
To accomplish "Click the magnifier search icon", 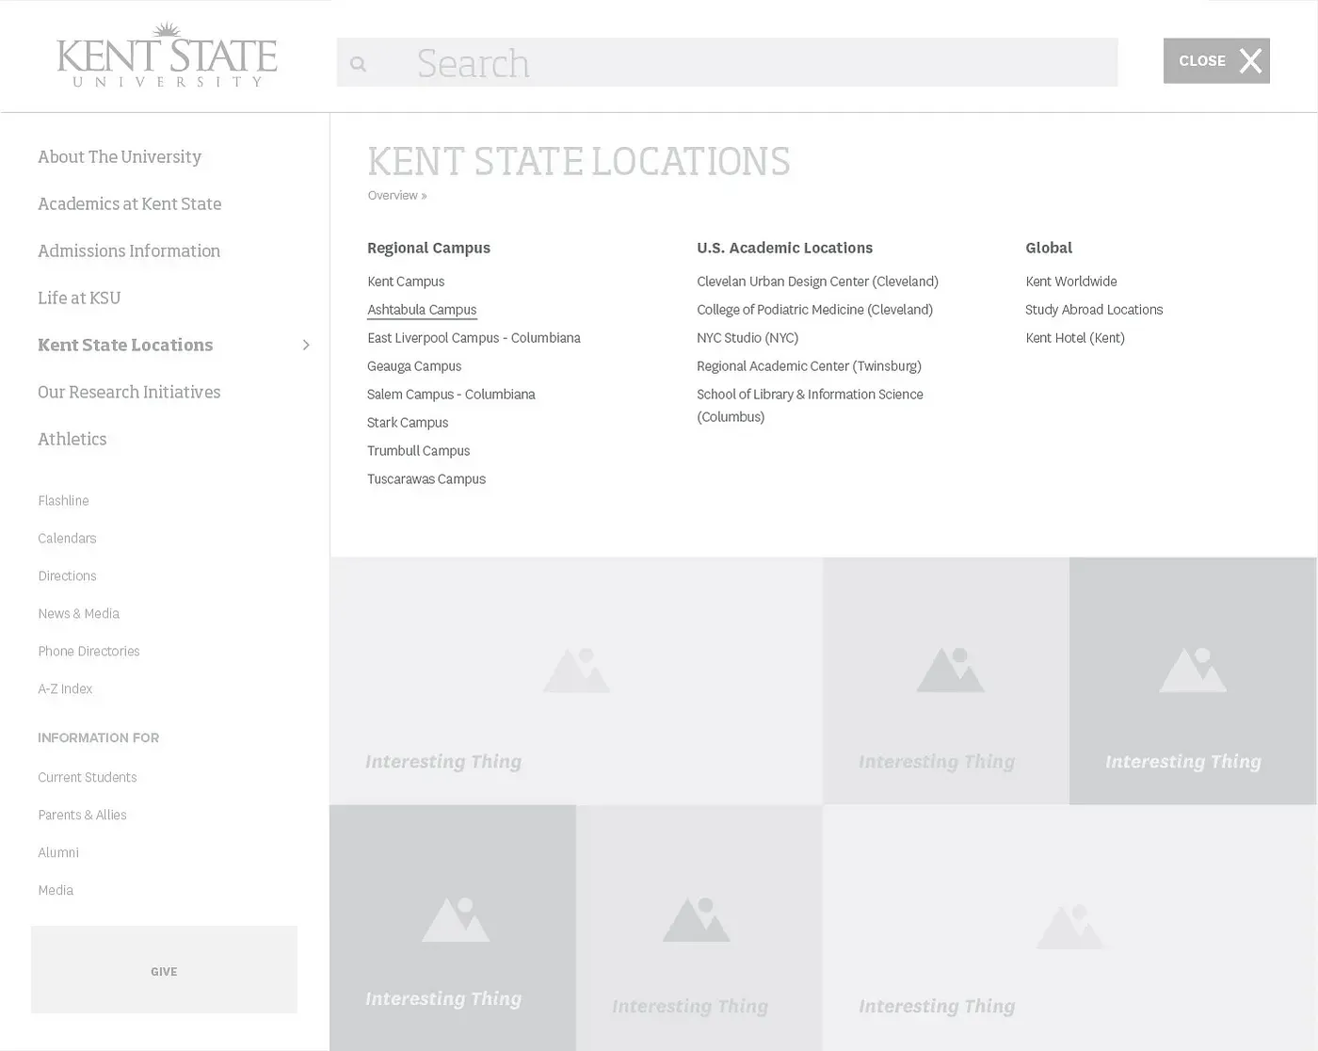I will coord(358,64).
